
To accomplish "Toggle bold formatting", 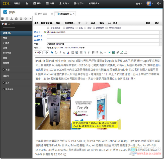I will [x=56, y=52].
